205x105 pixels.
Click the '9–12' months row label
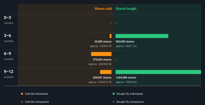tap(9, 74)
